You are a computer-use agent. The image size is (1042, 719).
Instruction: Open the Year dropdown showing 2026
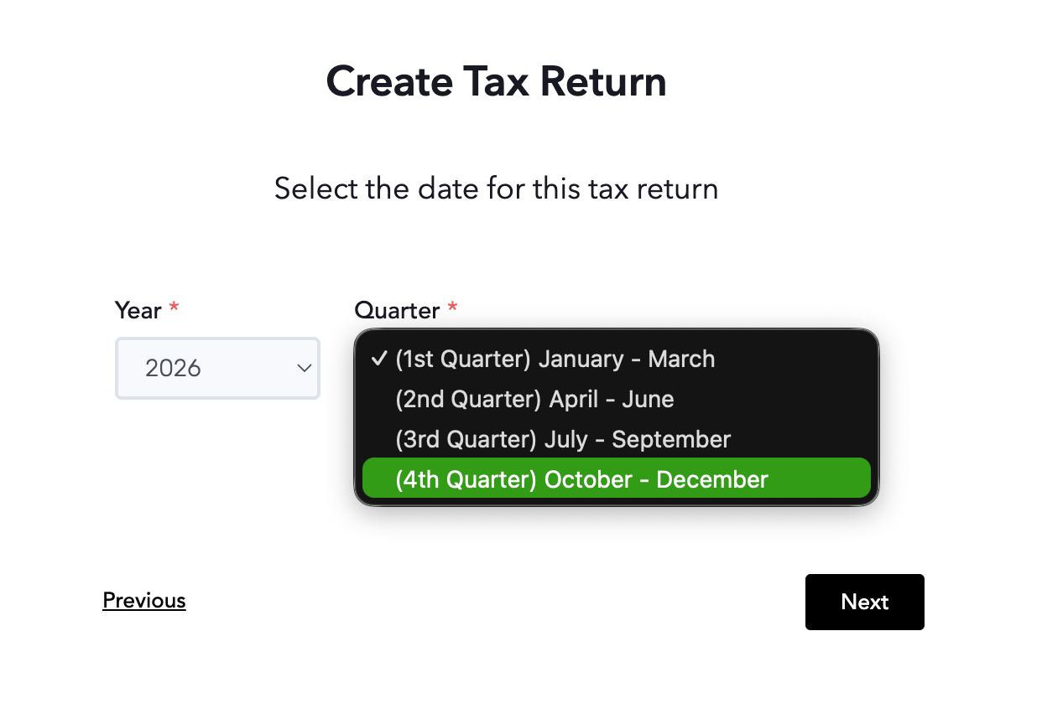tap(217, 368)
